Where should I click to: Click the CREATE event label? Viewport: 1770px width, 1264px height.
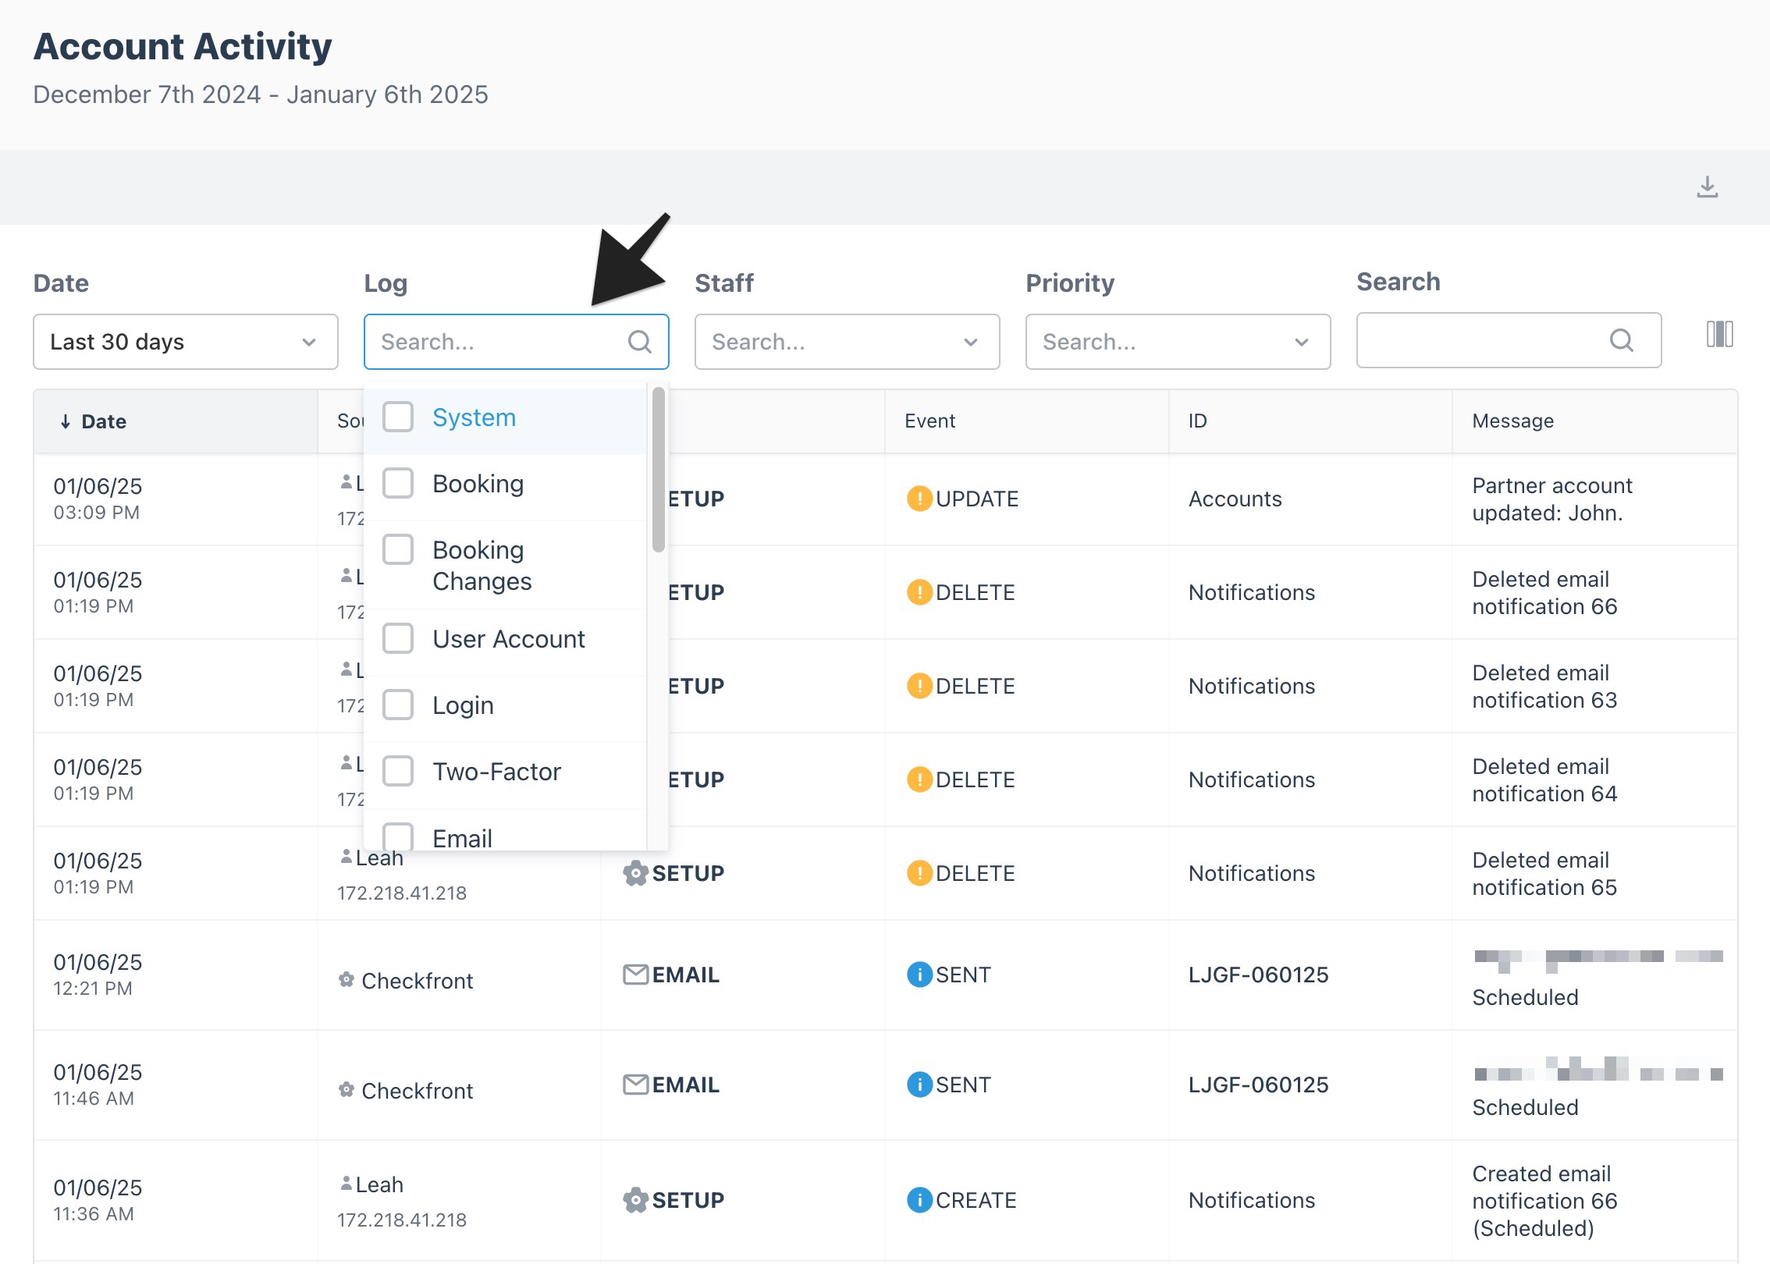click(976, 1200)
